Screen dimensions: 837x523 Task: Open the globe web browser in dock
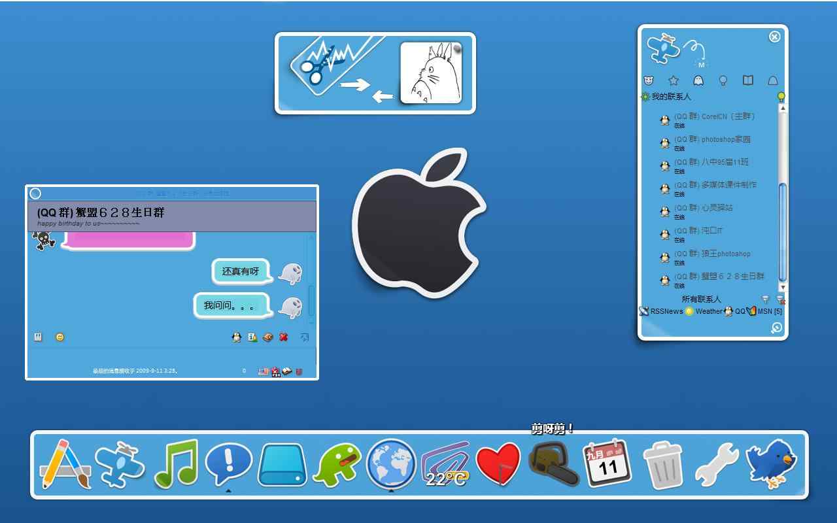click(391, 464)
